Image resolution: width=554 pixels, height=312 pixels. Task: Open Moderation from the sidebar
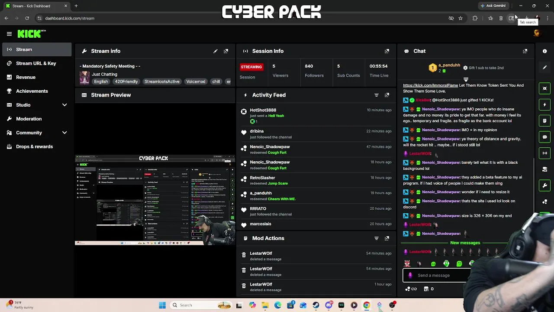[36, 119]
